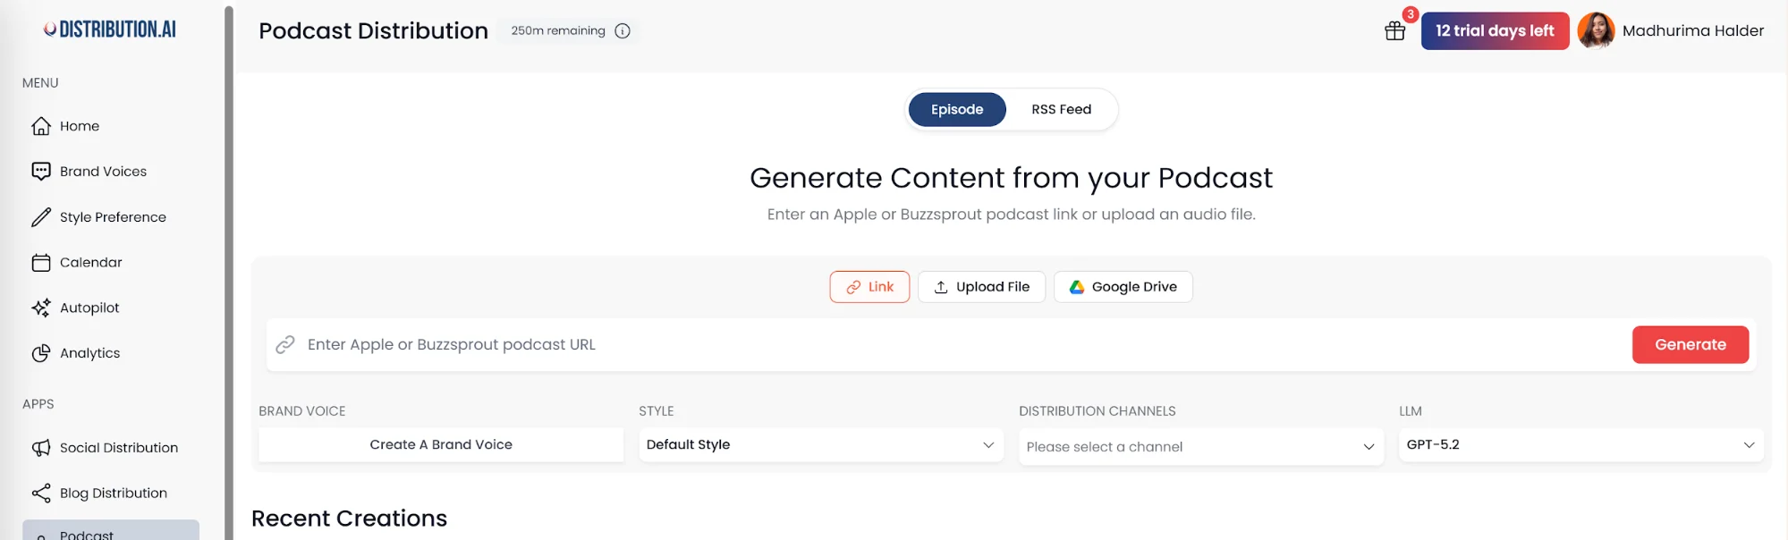
Task: Open Autopilot sparkle icon
Action: tap(41, 308)
